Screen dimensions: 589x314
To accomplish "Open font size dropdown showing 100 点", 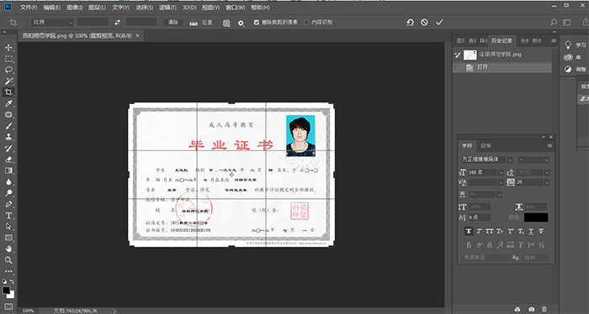I will (x=501, y=172).
